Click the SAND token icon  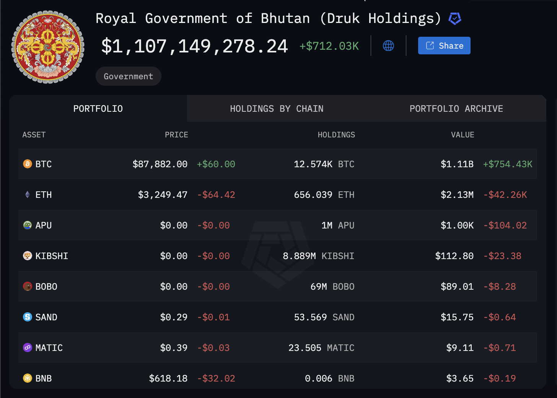(x=28, y=317)
